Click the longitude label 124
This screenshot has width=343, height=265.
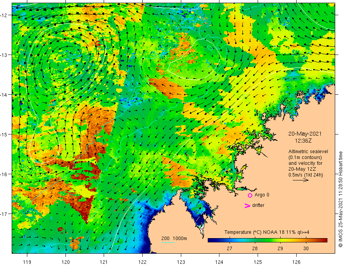click(219, 262)
